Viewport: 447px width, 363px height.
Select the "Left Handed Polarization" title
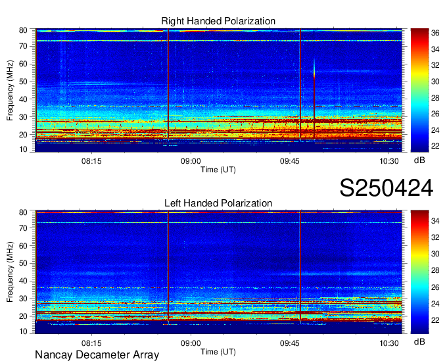(x=218, y=203)
